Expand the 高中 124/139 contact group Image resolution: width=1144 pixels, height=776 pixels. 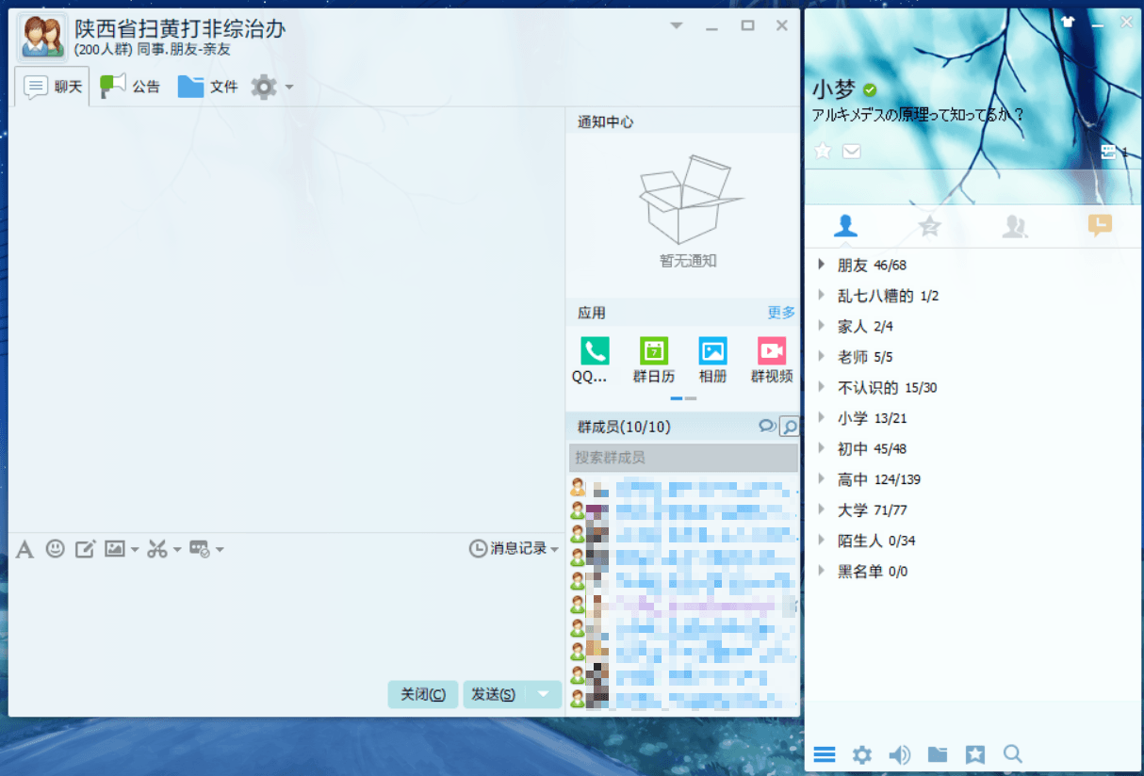pos(822,479)
